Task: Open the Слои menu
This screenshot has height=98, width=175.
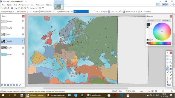Action: tap(32, 5)
